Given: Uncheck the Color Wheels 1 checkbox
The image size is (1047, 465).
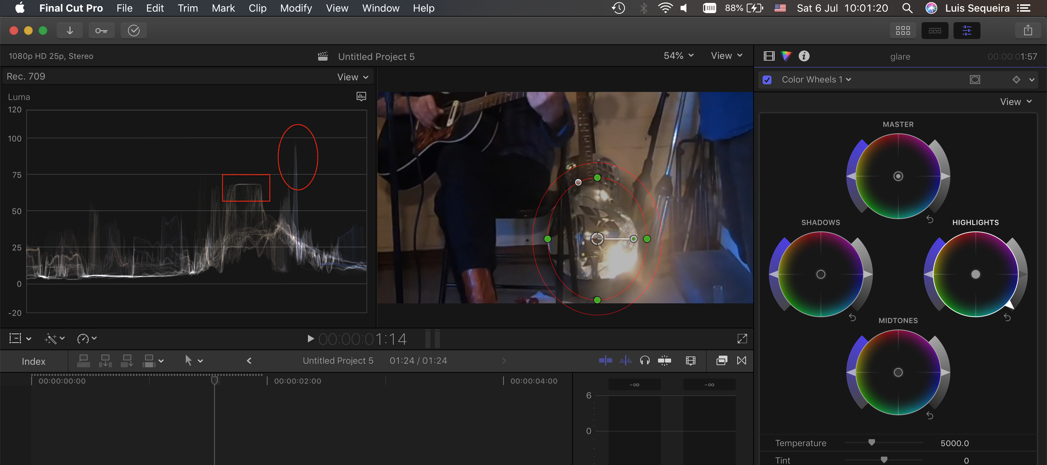Looking at the screenshot, I should click(767, 80).
